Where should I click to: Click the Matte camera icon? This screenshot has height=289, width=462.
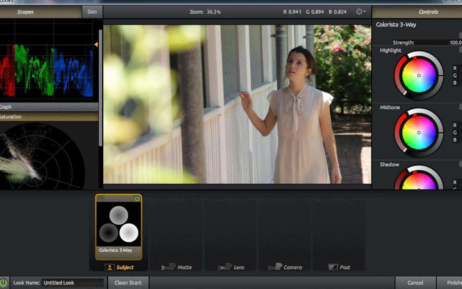pos(167,267)
